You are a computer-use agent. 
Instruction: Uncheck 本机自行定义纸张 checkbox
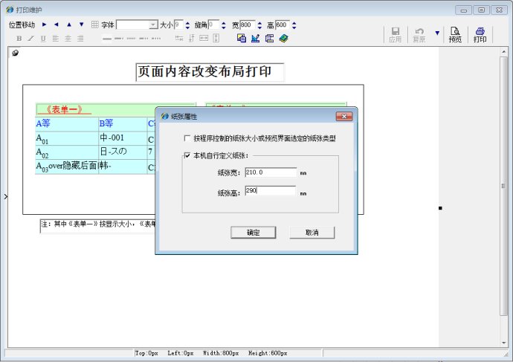[x=187, y=155]
